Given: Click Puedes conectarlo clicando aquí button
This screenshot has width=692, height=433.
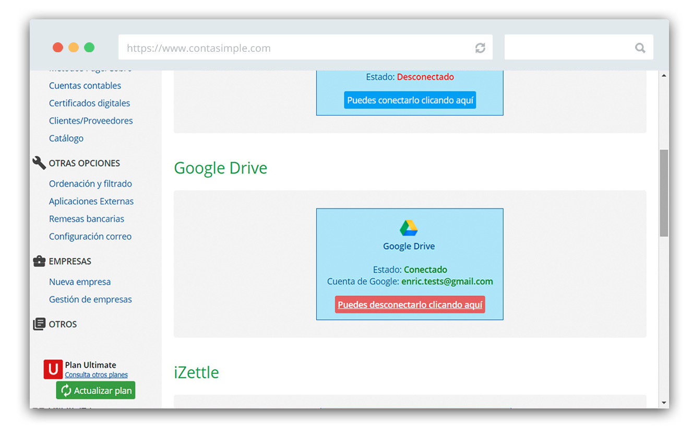Looking at the screenshot, I should pyautogui.click(x=410, y=100).
